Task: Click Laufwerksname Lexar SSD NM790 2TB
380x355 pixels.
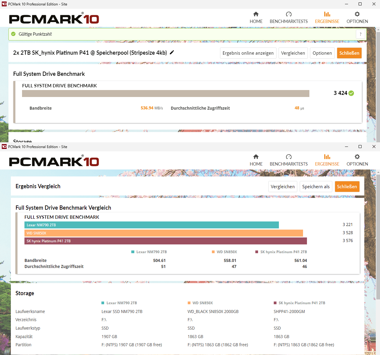Action: (x=122, y=311)
